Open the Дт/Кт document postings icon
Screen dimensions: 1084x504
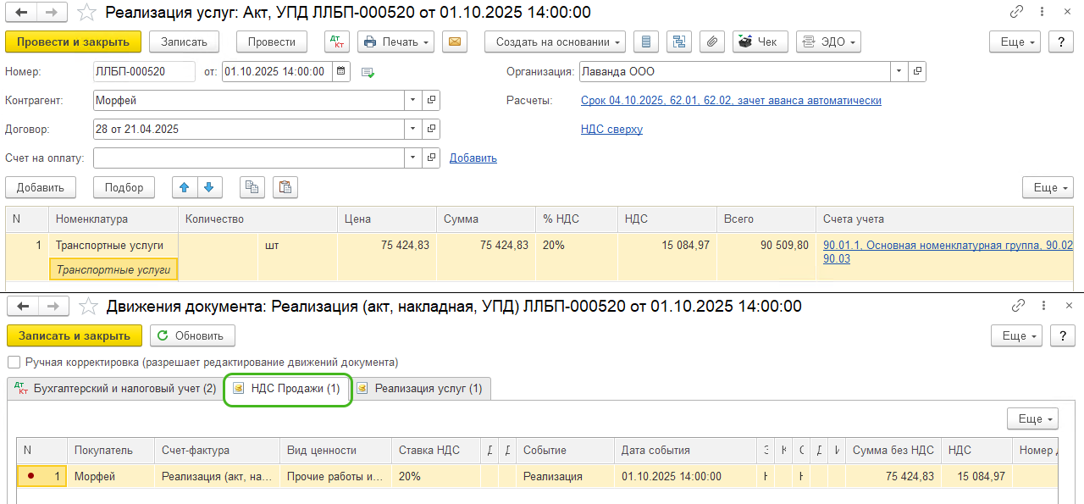tap(337, 42)
